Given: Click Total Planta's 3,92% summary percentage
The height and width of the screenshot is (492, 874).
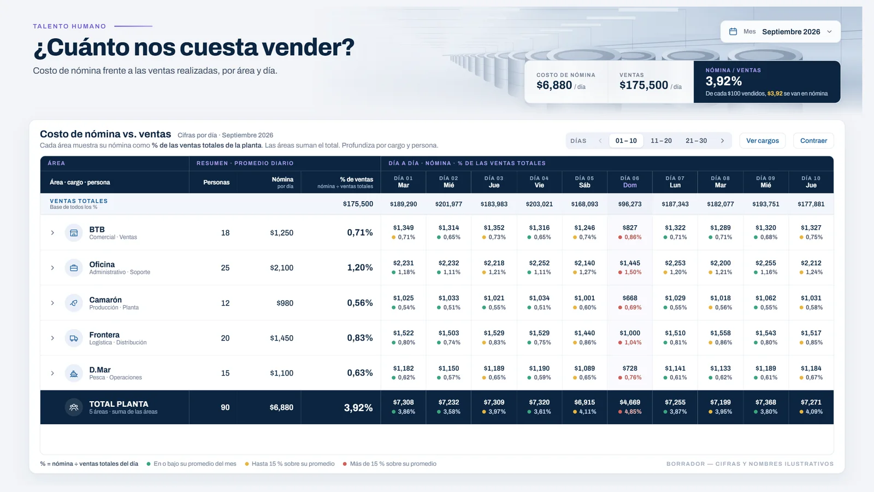Looking at the screenshot, I should pos(358,408).
